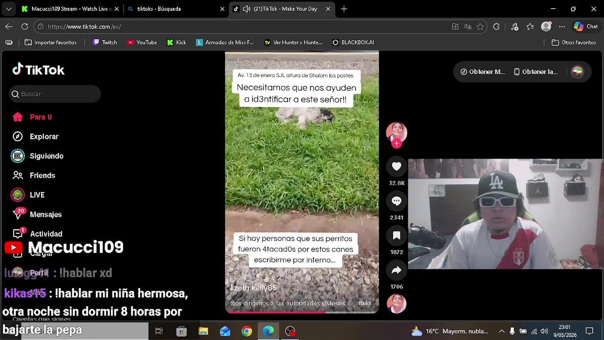Click the TikTok logo
This screenshot has width=604, height=340.
pos(38,70)
